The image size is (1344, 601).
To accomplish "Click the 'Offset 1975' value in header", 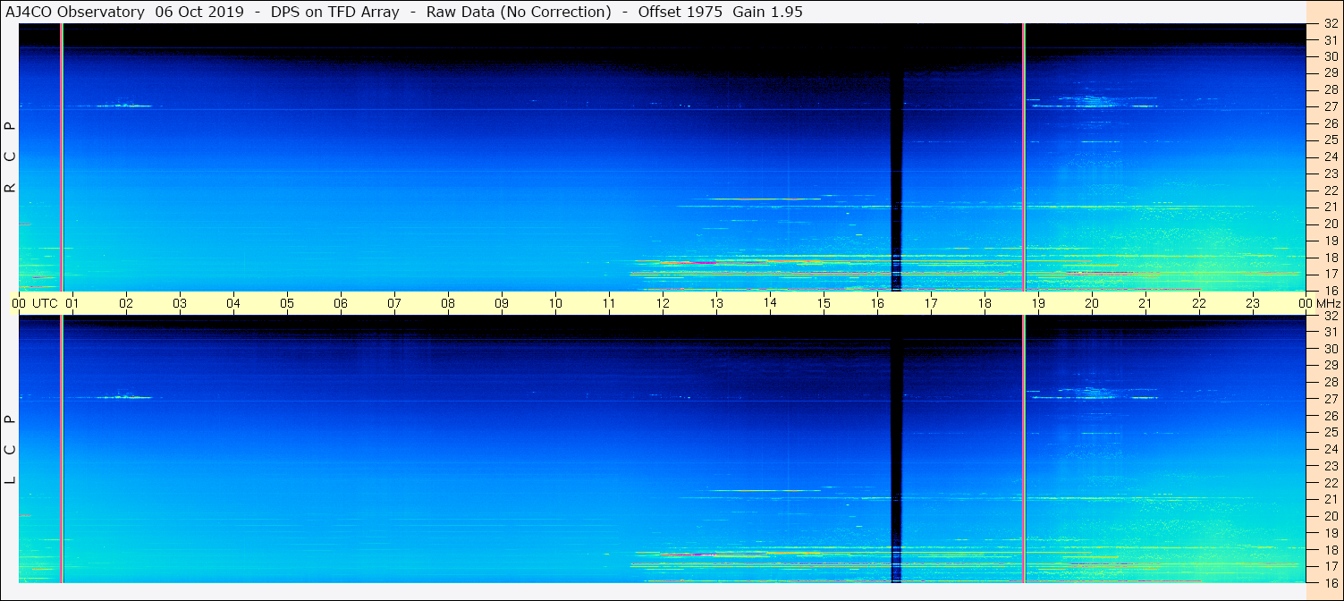I will [680, 12].
